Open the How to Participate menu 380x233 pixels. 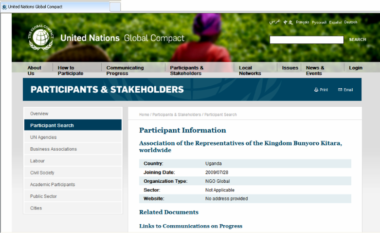(70, 71)
